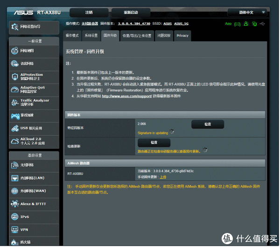Click the ASUS logo

[x=24, y=13]
